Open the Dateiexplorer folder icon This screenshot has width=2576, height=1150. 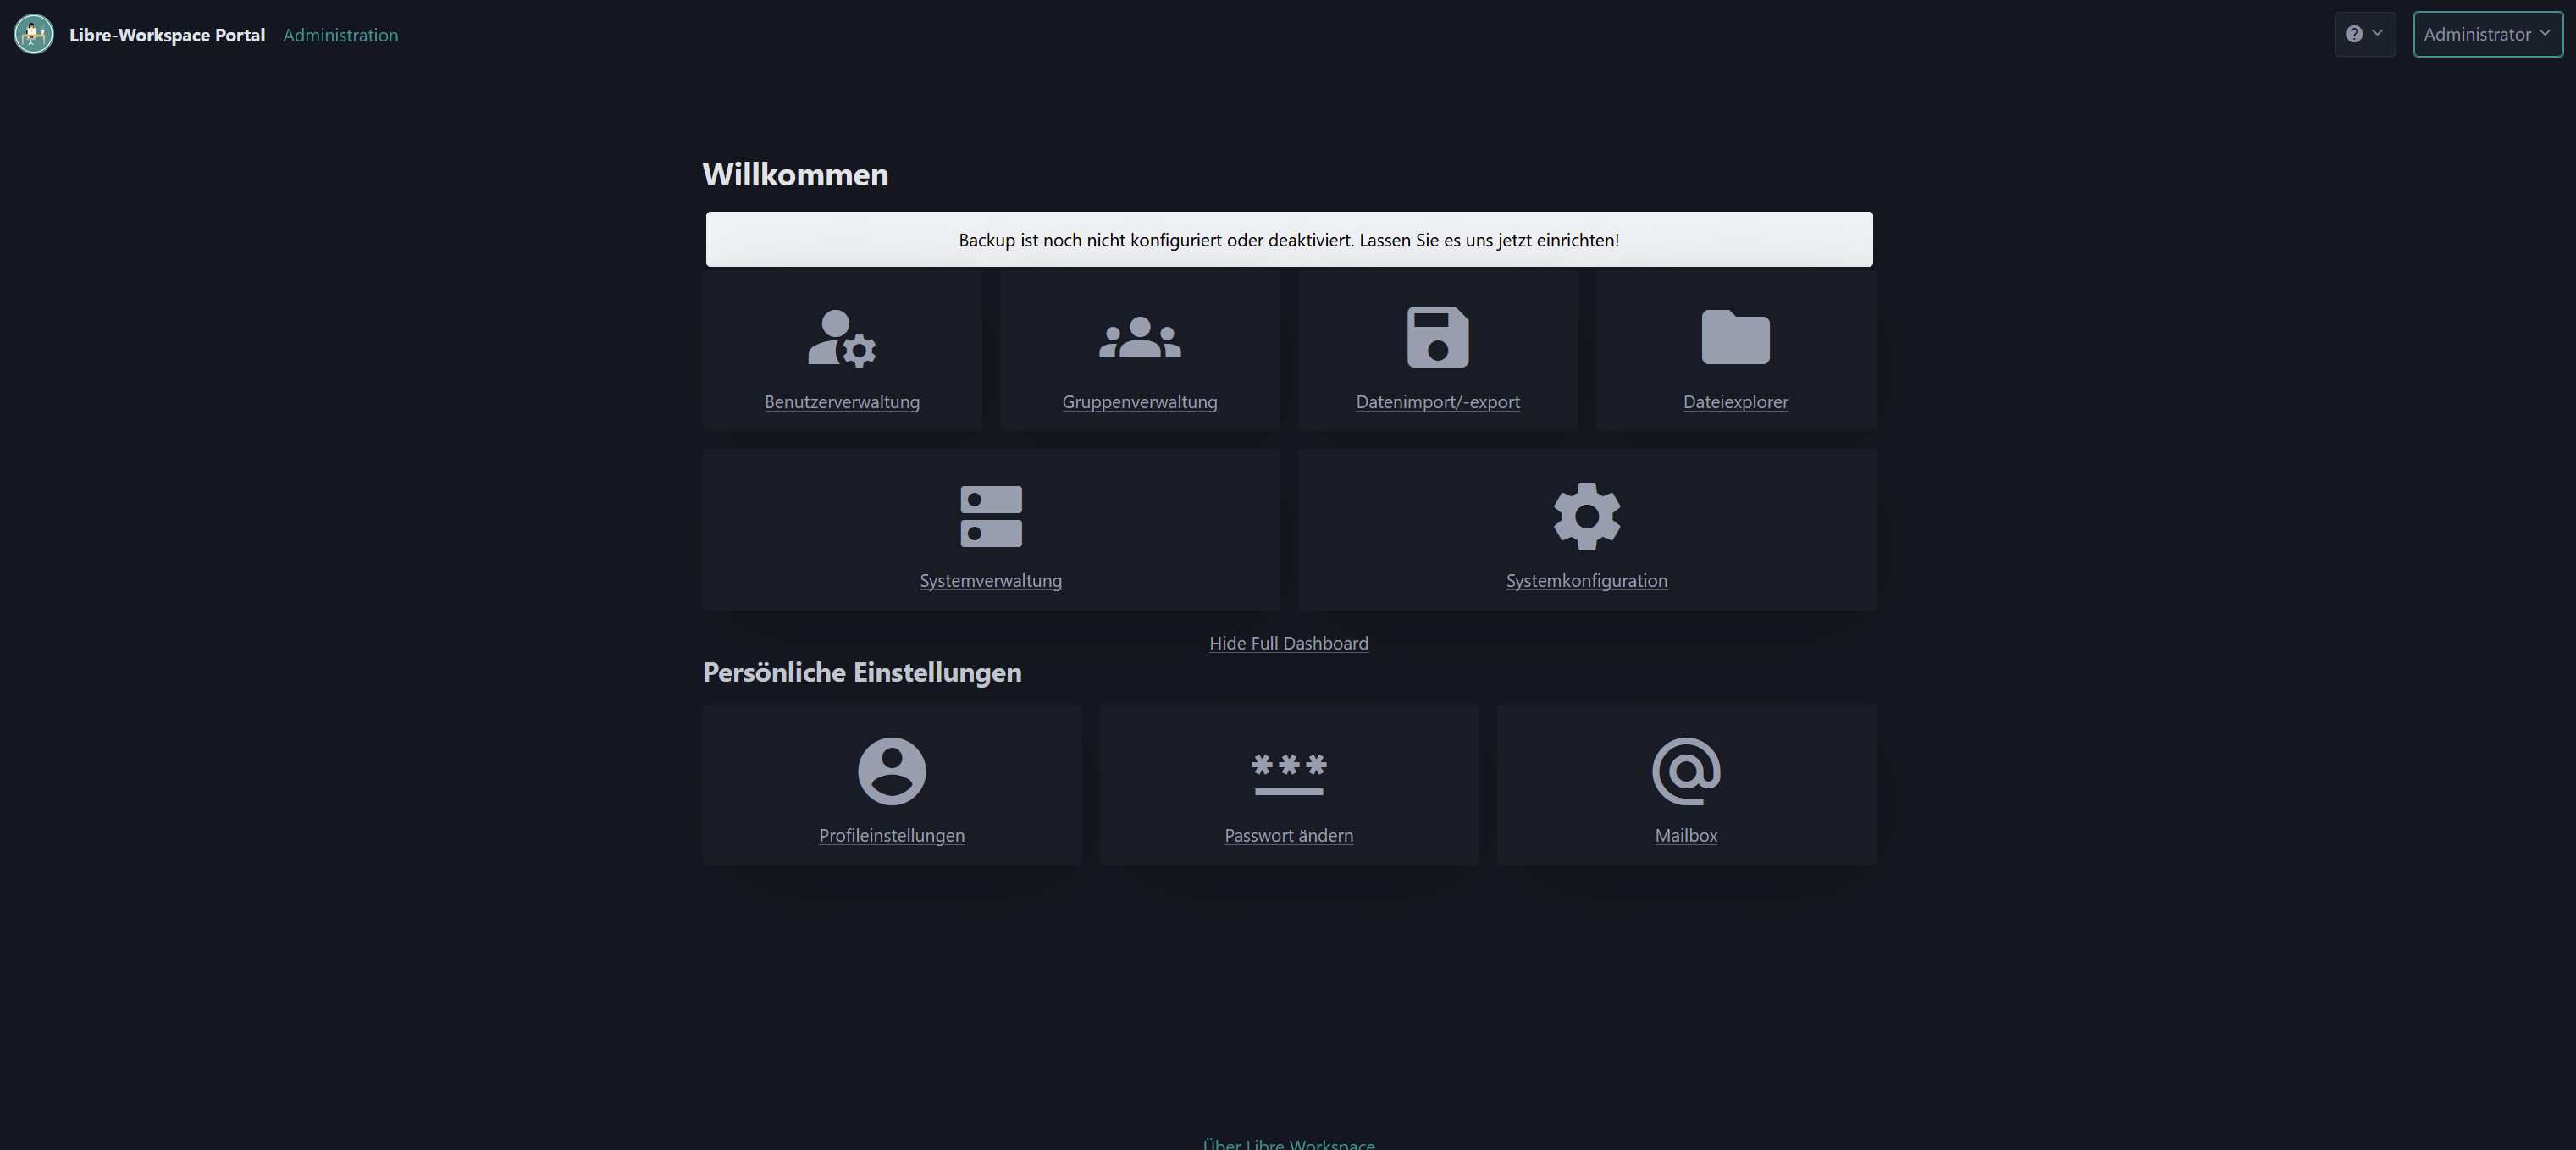point(1736,338)
